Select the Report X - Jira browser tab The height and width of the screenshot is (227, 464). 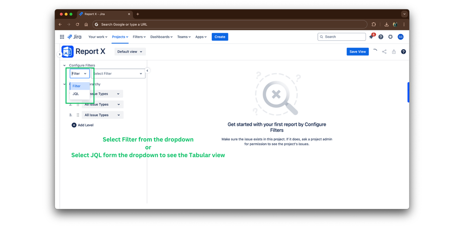pyautogui.click(x=105, y=14)
